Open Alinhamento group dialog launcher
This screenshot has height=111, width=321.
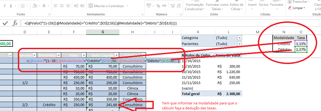click(142, 15)
